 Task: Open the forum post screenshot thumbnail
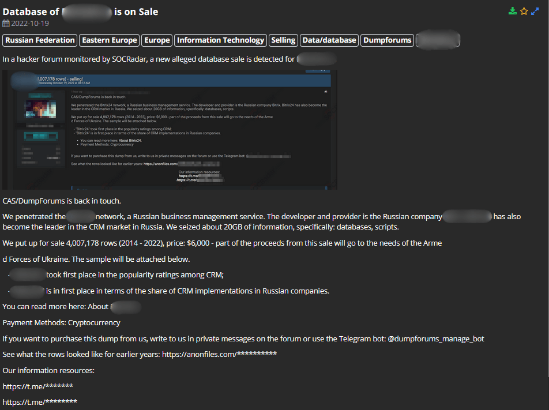[170, 130]
